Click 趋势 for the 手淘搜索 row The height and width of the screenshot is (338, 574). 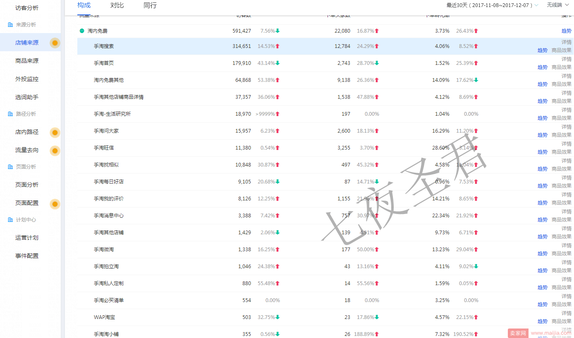point(543,50)
